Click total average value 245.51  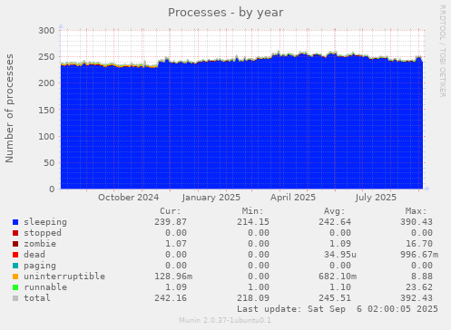pyautogui.click(x=335, y=298)
